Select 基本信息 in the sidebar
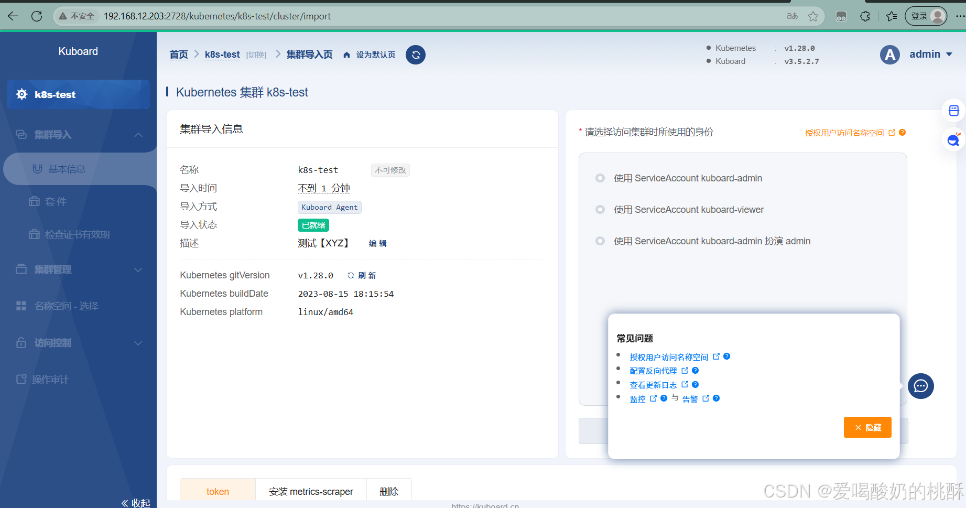966x508 pixels. click(x=79, y=169)
